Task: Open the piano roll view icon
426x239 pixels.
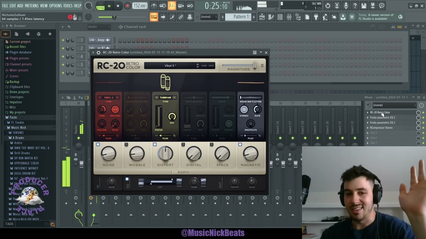Action: tap(271, 17)
